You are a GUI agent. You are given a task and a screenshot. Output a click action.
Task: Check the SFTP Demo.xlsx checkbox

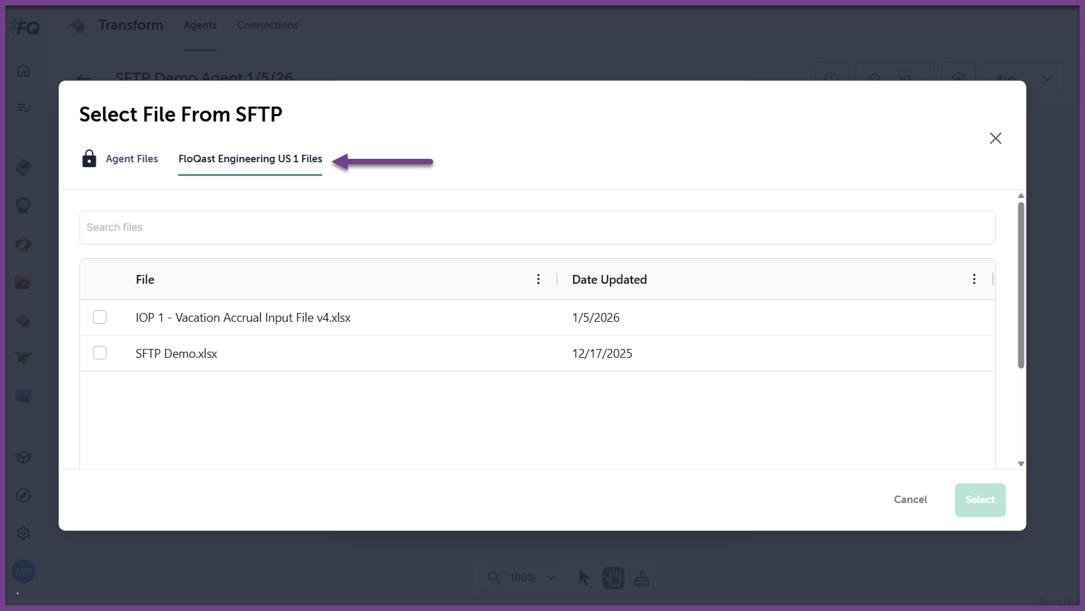(x=99, y=352)
